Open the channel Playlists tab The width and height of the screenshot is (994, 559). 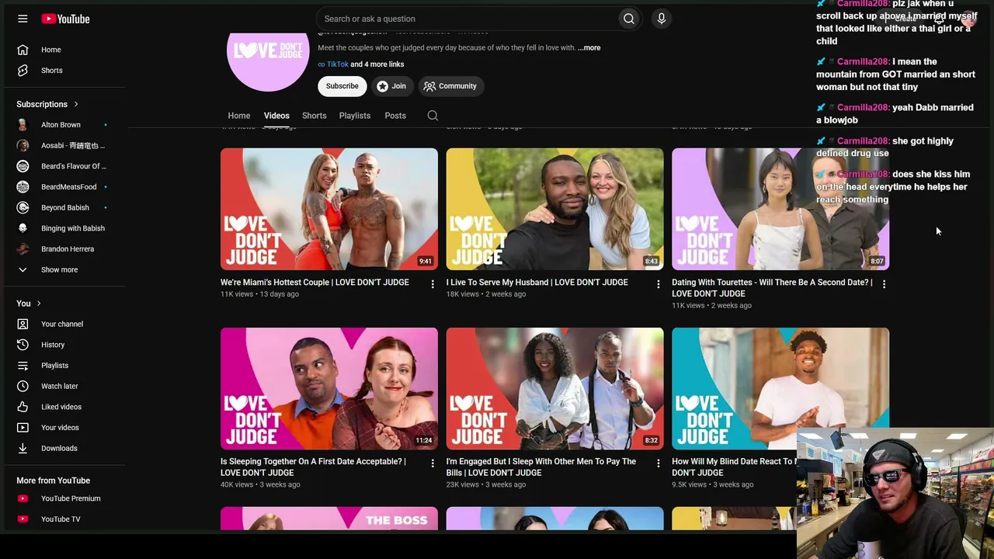pyautogui.click(x=355, y=116)
